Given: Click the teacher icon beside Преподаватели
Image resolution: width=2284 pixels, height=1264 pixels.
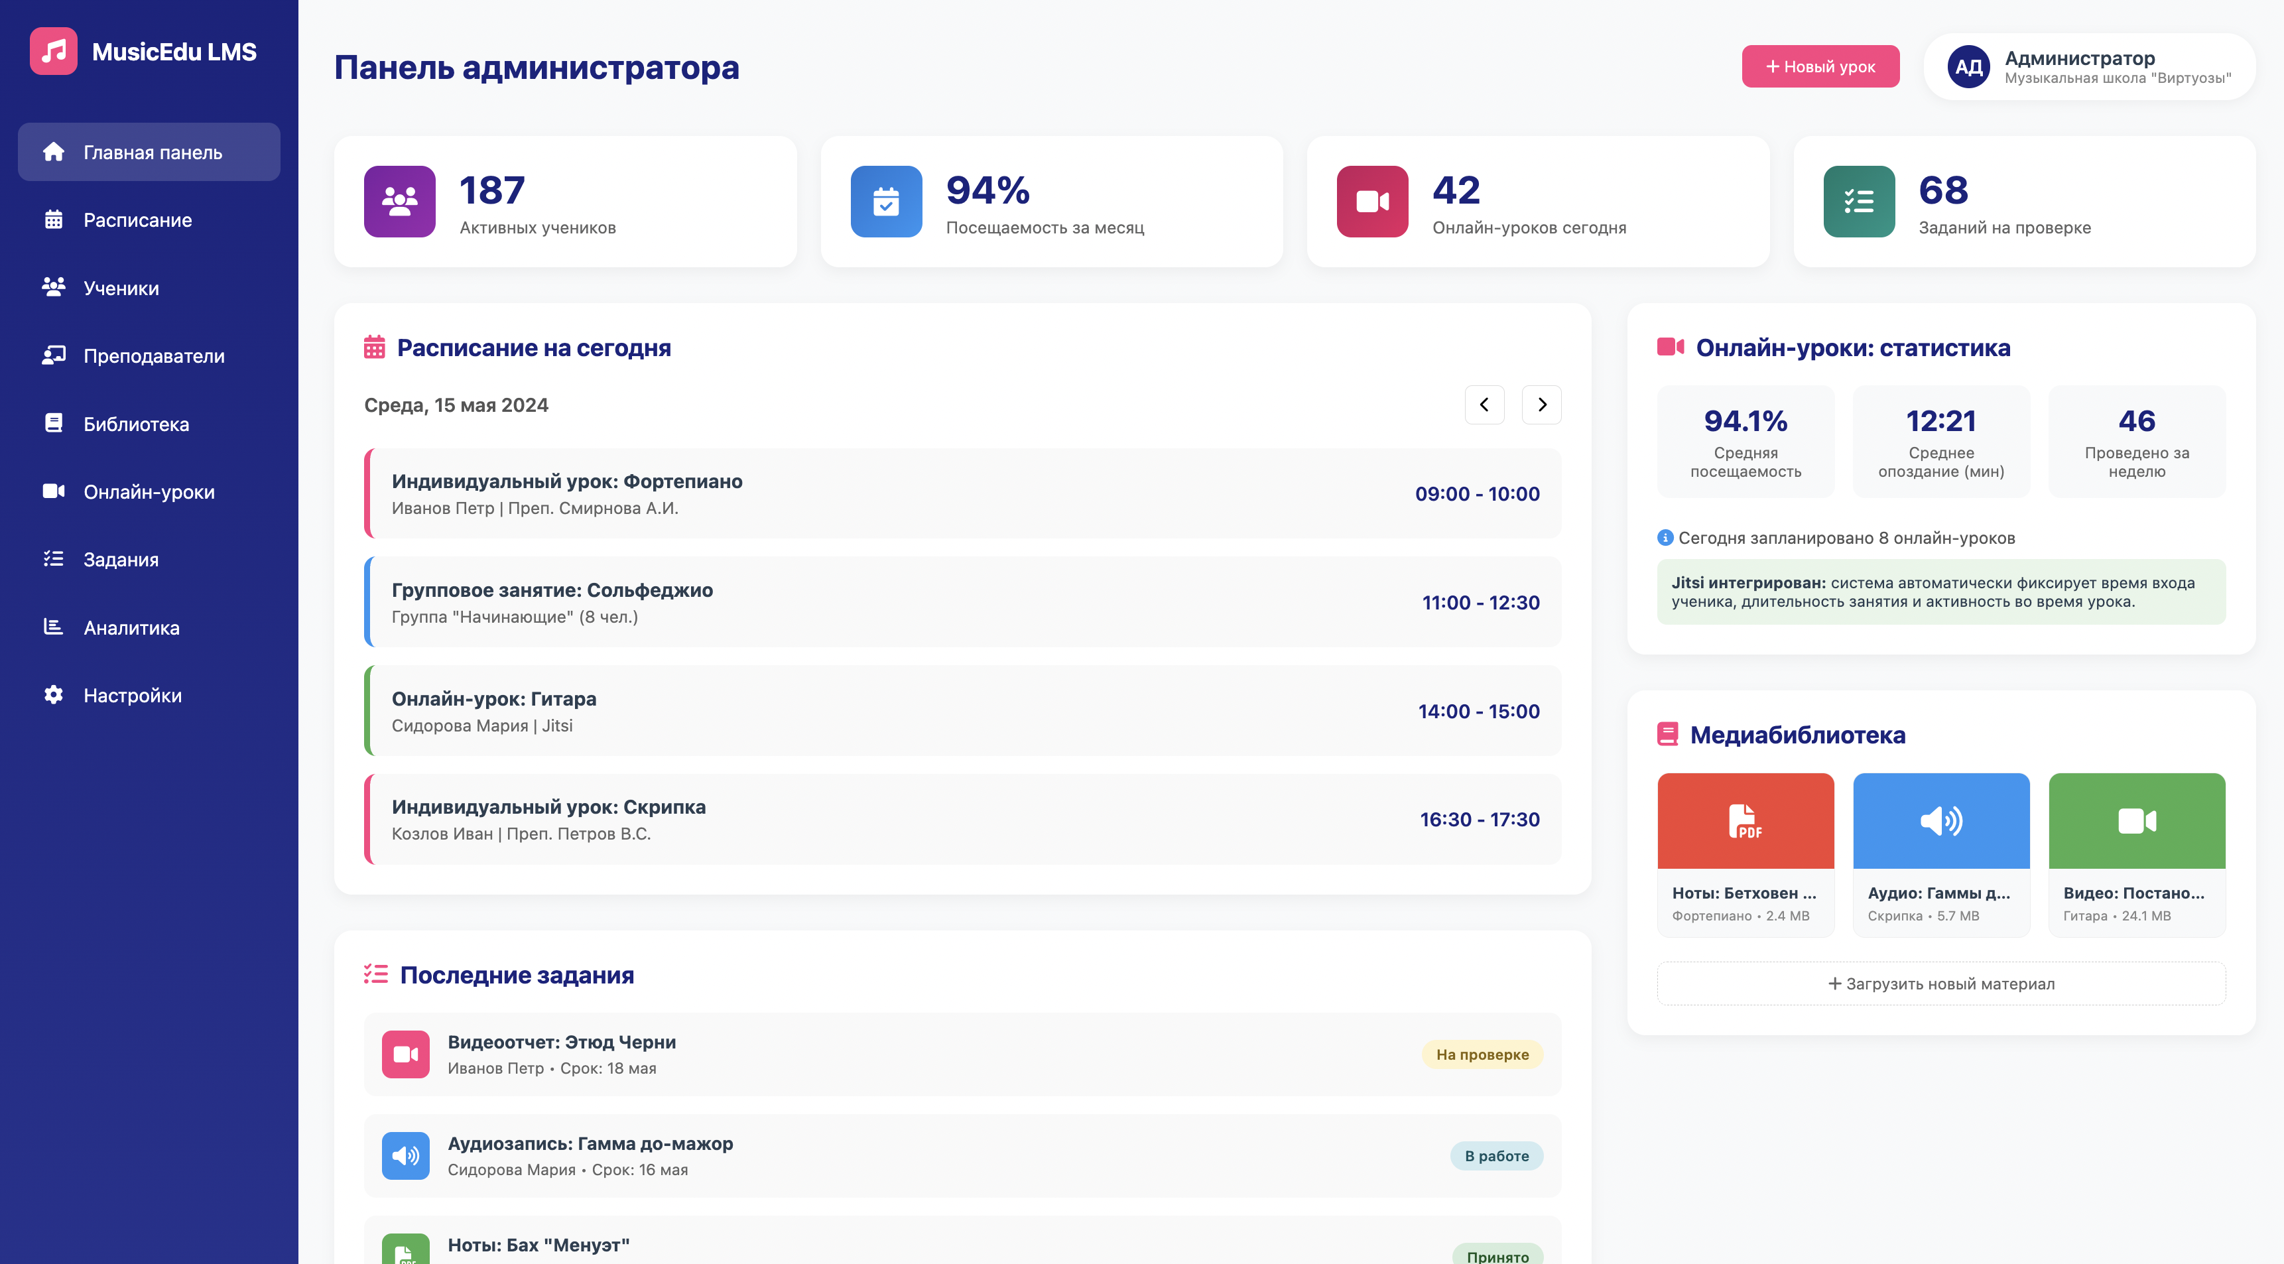Looking at the screenshot, I should tap(53, 355).
